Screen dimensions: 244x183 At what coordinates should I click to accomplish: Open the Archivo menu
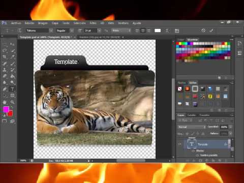point(16,23)
